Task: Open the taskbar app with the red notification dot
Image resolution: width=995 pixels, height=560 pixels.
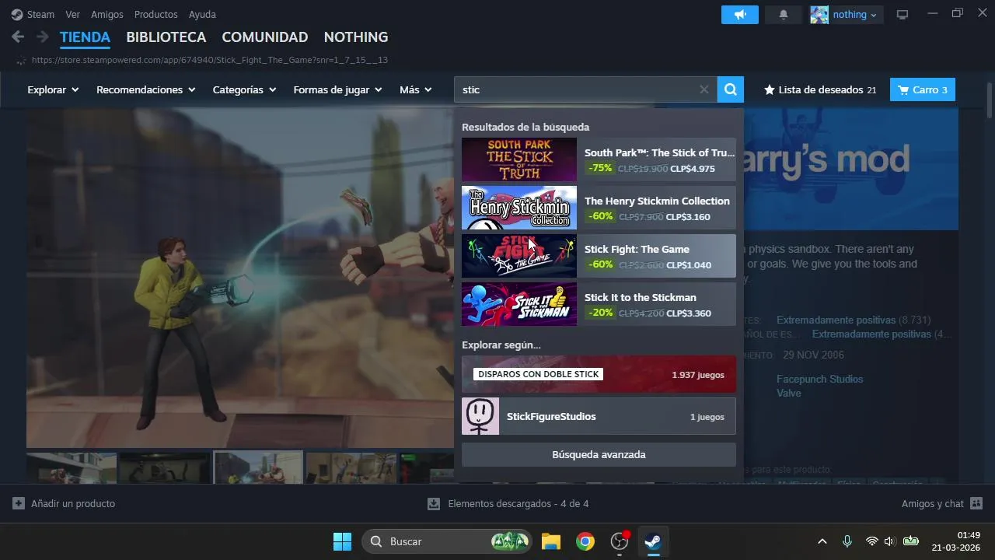Action: (620, 541)
